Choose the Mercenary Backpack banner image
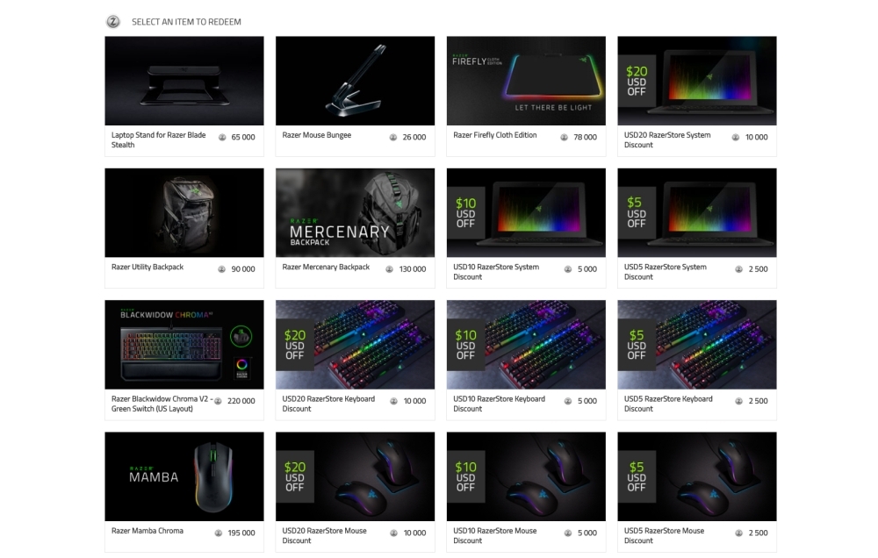The height and width of the screenshot is (558, 878). (355, 212)
